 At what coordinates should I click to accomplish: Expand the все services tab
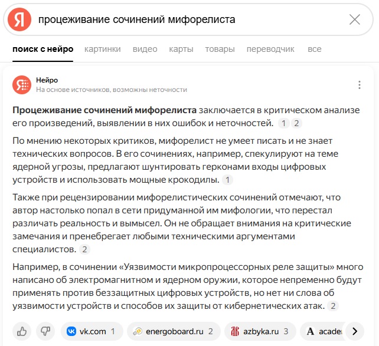[x=315, y=49]
